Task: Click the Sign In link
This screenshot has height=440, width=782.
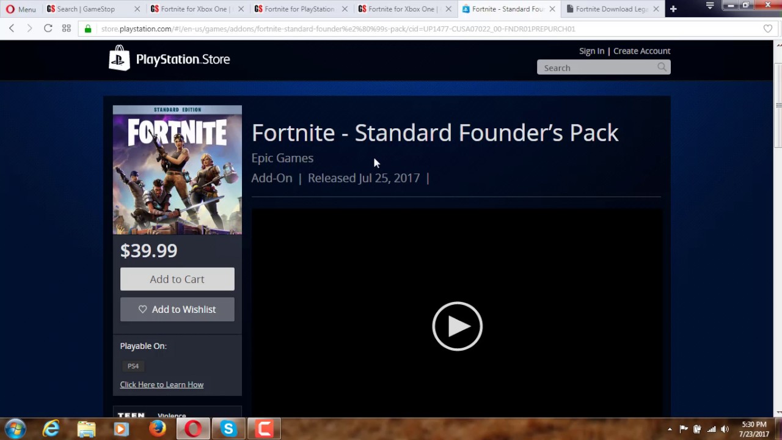Action: (x=591, y=51)
